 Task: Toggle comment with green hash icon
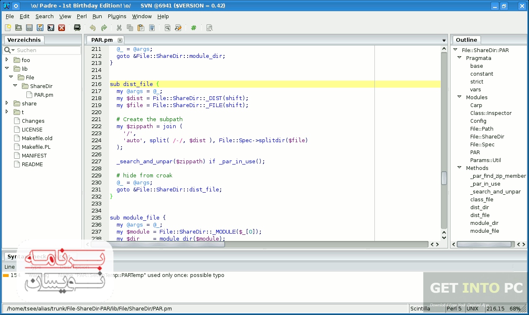click(193, 28)
